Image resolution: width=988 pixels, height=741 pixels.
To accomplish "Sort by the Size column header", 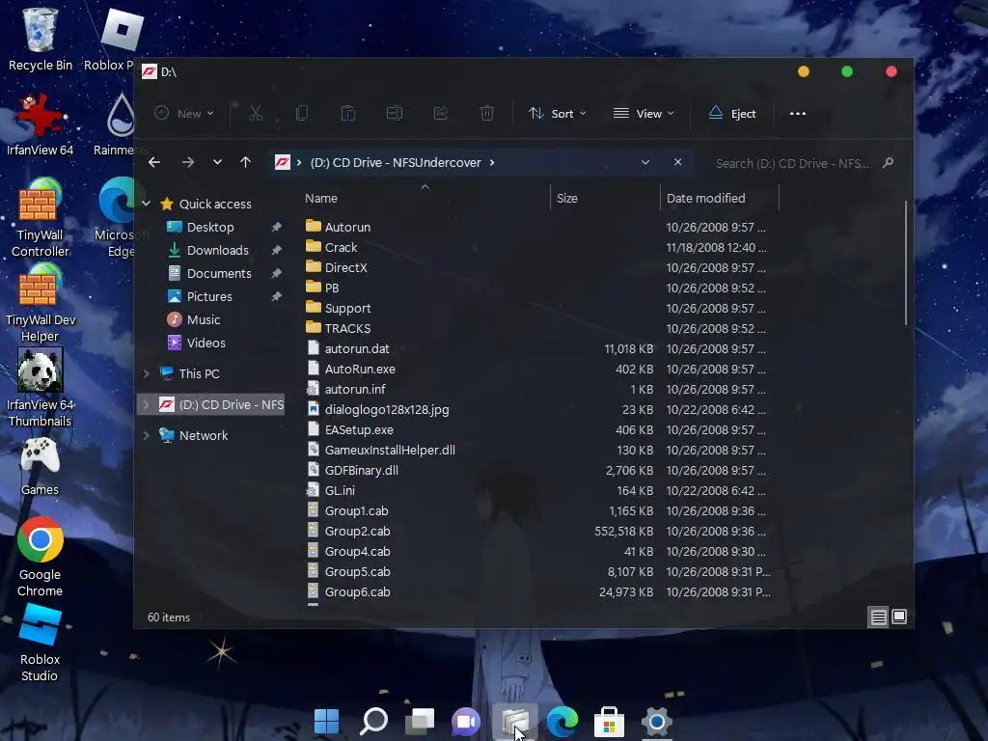I will 605,198.
